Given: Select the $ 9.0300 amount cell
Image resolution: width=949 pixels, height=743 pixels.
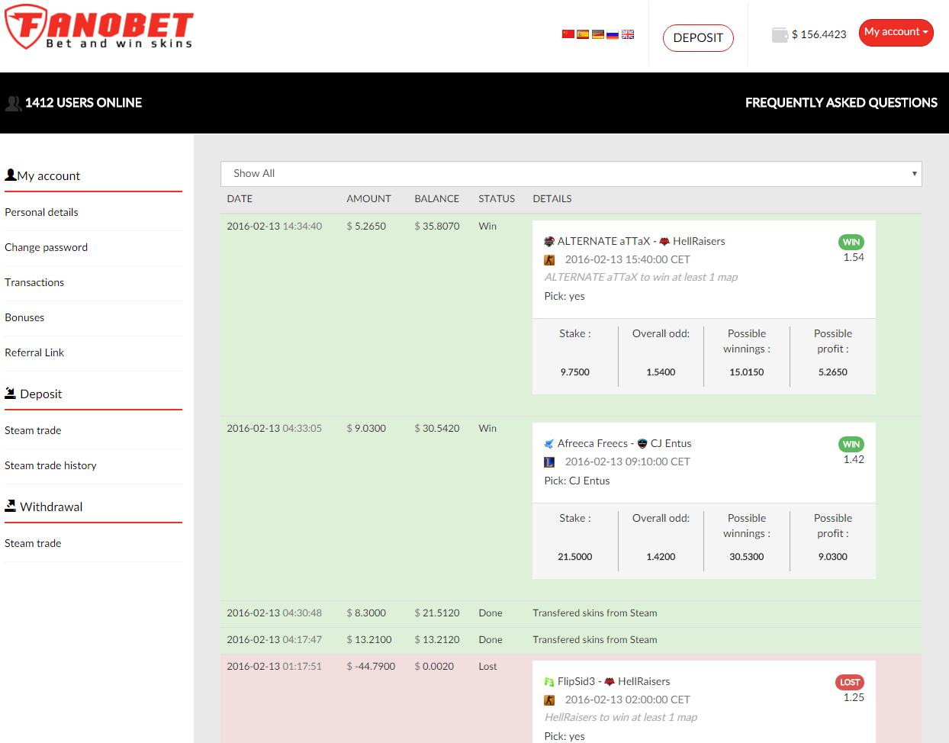Looking at the screenshot, I should 366,428.
